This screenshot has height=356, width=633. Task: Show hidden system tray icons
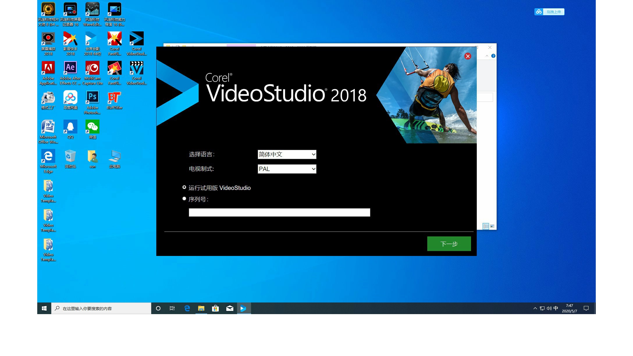coord(535,308)
